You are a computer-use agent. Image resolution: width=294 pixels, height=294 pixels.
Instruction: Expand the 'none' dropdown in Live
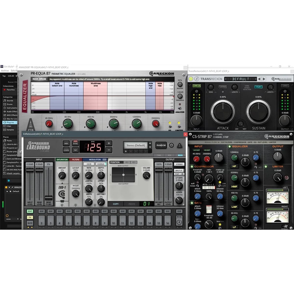(12, 219)
